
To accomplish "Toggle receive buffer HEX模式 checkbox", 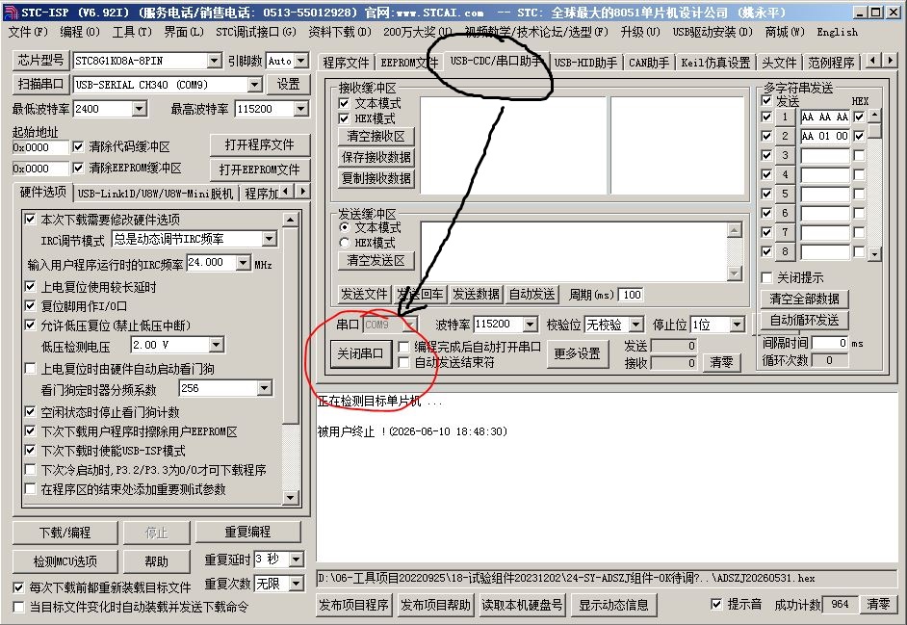I will (344, 118).
